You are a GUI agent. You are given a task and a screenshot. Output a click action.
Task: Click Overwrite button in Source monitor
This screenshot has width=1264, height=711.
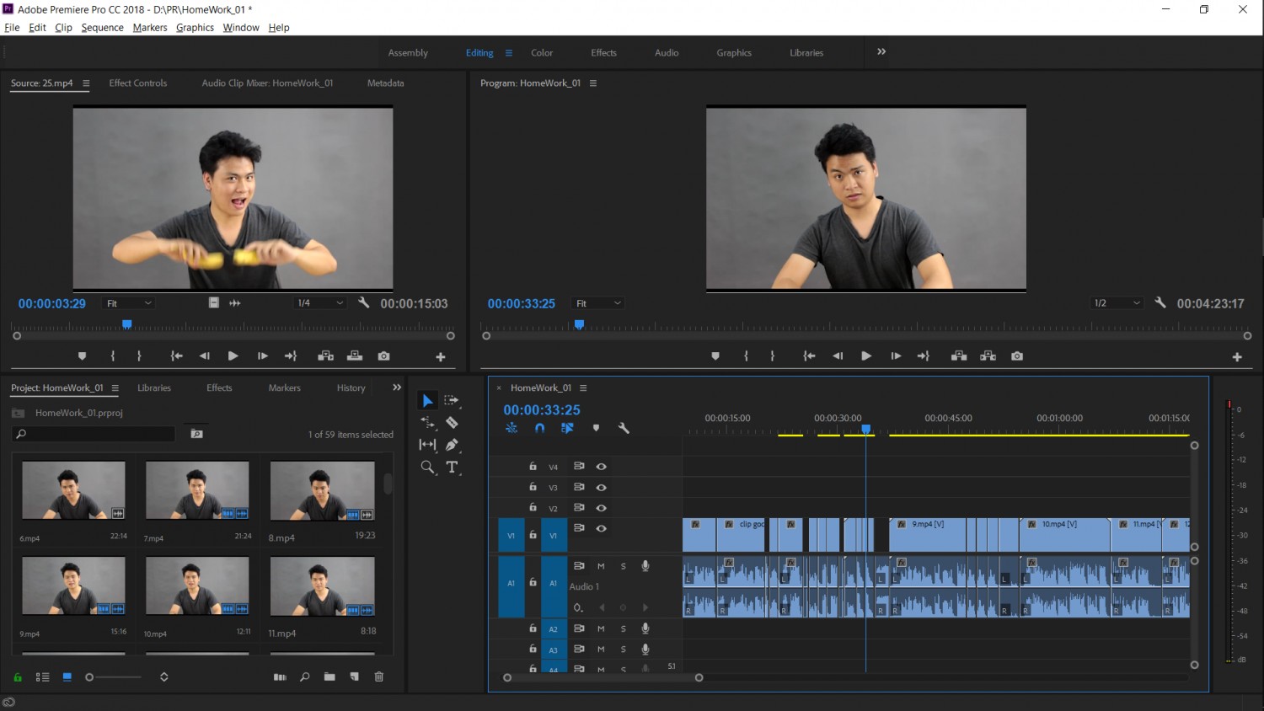[355, 356]
